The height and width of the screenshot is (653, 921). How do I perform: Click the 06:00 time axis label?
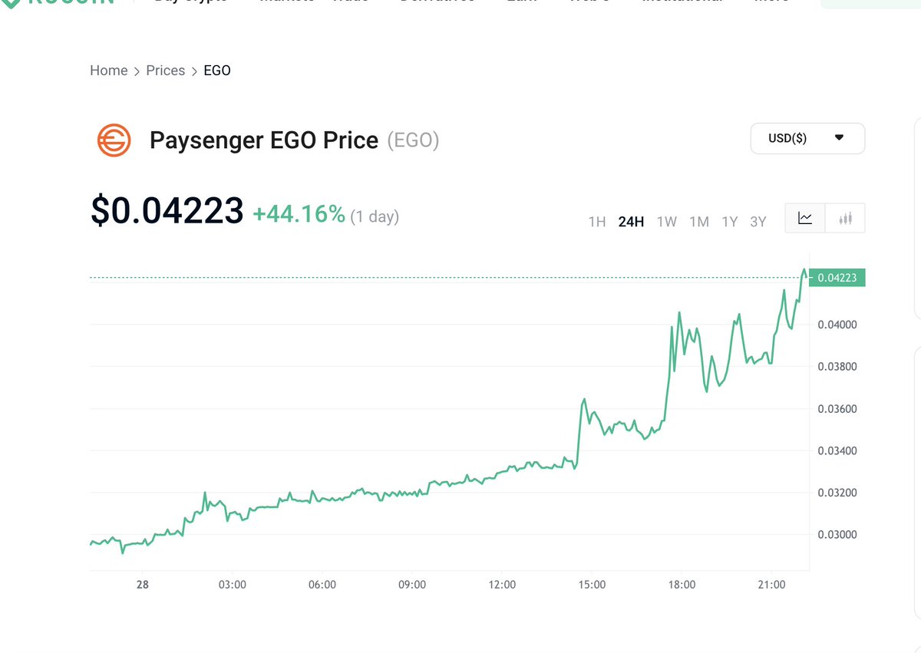[322, 585]
